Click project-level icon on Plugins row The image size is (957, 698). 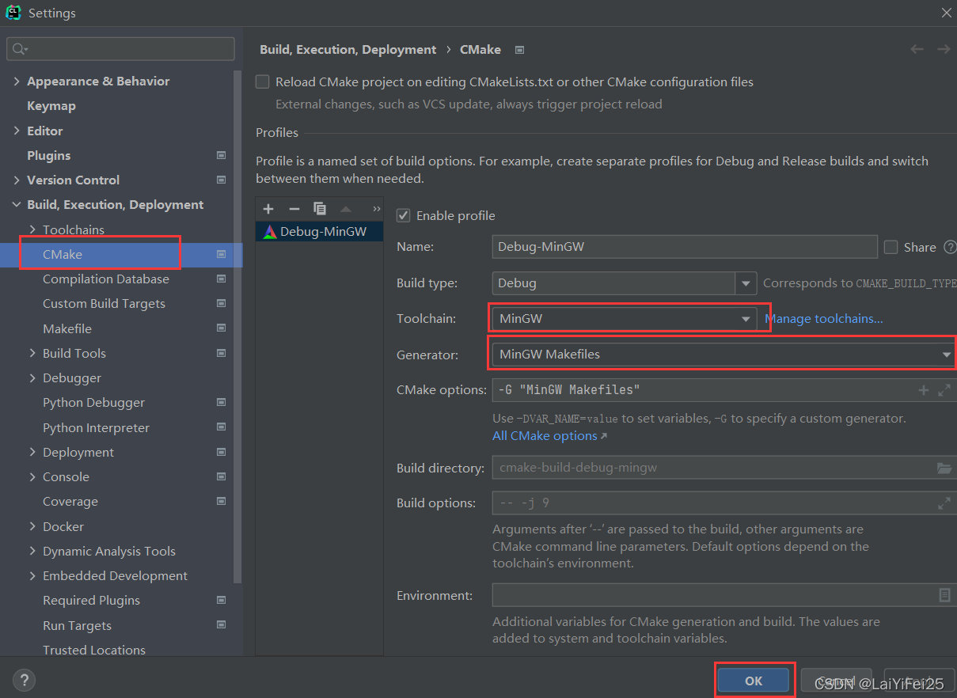221,155
